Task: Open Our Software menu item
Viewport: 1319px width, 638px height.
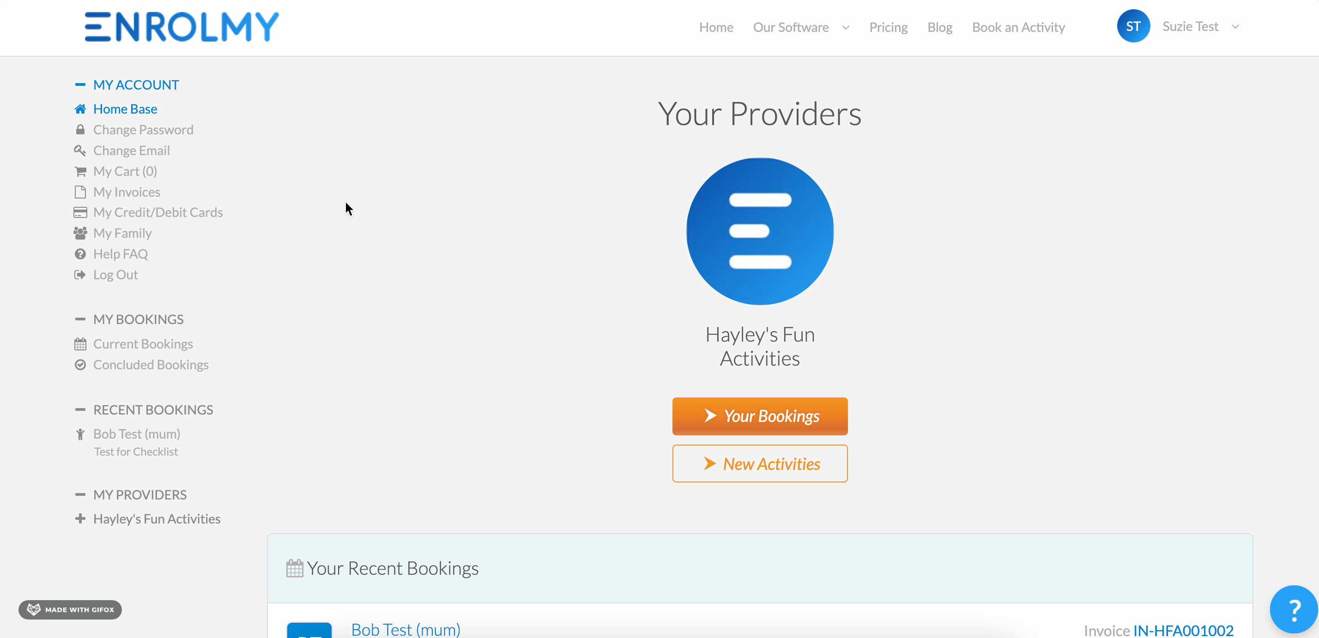Action: 791,27
